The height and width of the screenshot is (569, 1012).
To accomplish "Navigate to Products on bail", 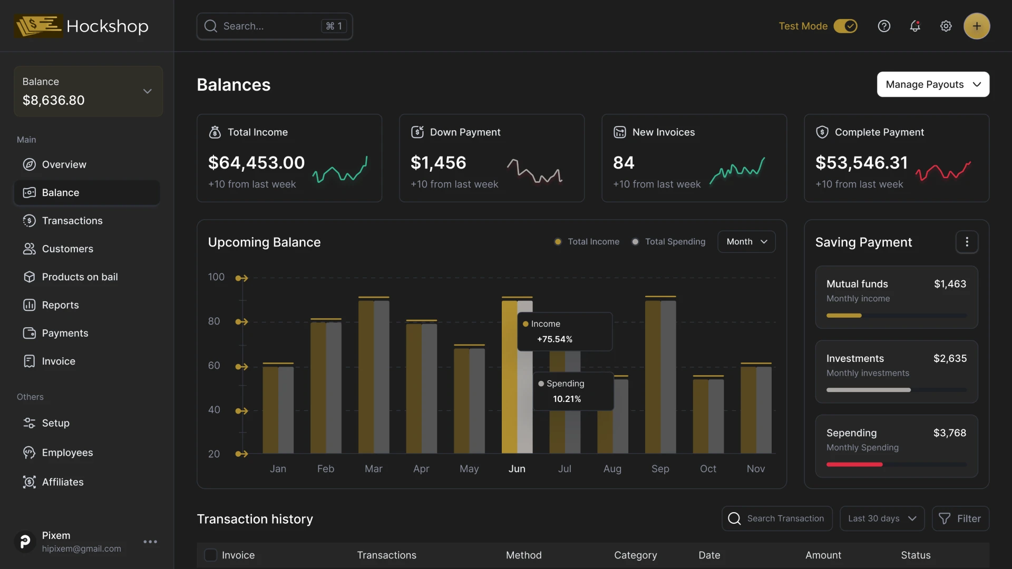I will click(x=79, y=277).
